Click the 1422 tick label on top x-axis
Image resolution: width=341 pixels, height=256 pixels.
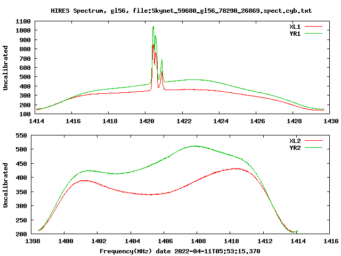point(184,121)
